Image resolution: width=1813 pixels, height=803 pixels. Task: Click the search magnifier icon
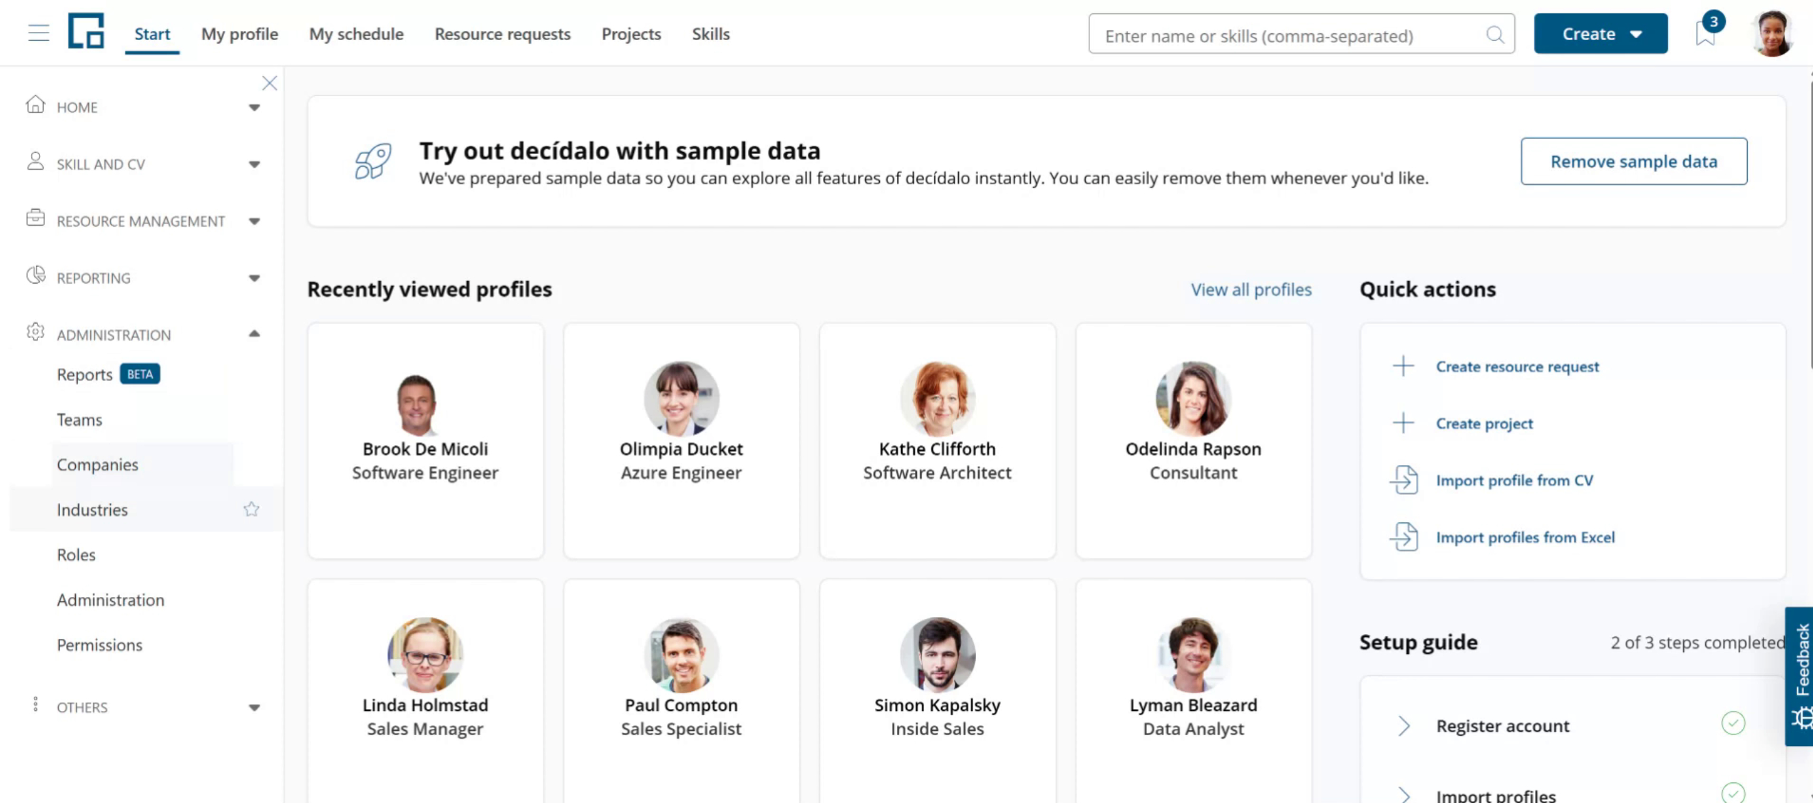pyautogui.click(x=1495, y=35)
